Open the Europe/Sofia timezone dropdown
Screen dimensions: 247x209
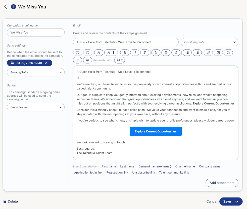click(36, 72)
